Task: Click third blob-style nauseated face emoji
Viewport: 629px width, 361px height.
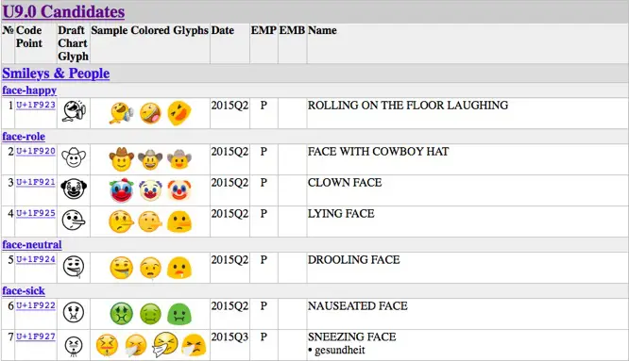Action: point(179,314)
